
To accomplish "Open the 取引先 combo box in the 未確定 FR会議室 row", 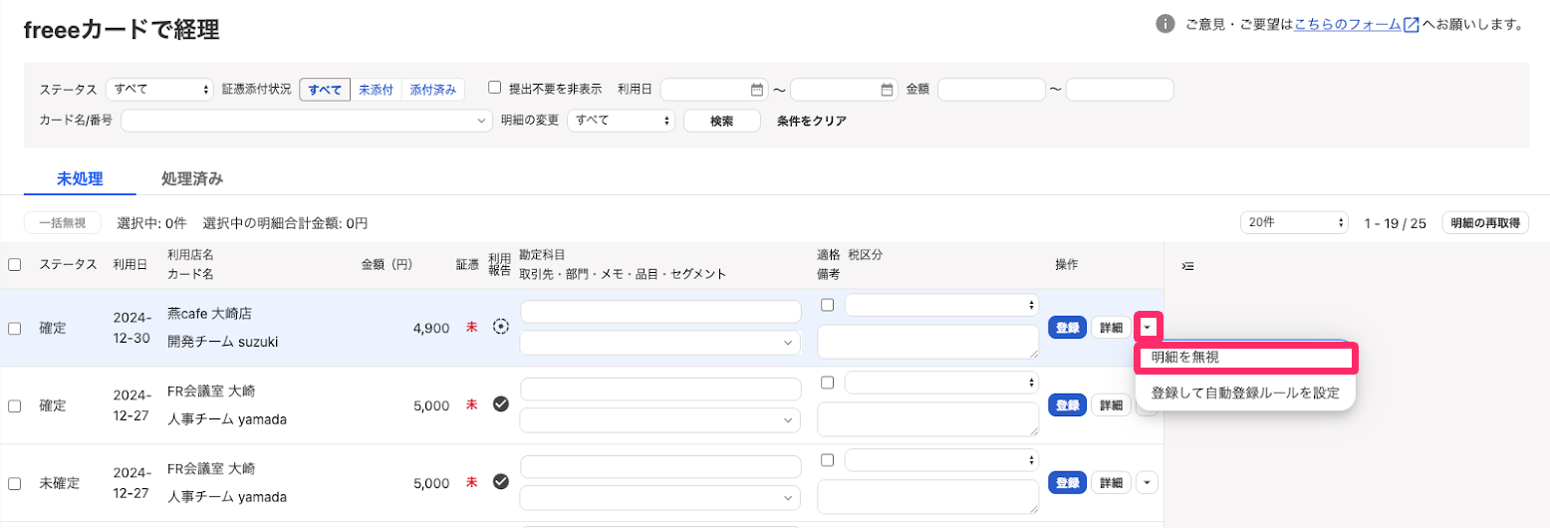I will pyautogui.click(x=660, y=498).
